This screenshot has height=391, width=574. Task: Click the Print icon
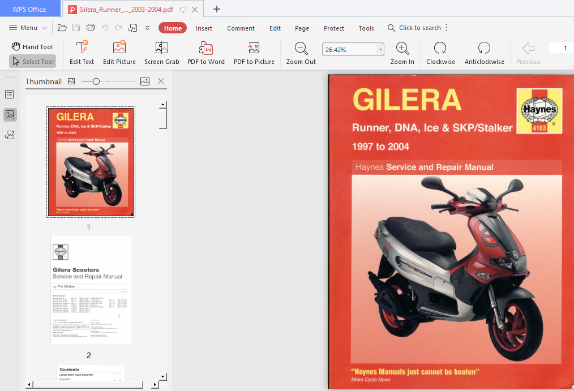(x=91, y=28)
